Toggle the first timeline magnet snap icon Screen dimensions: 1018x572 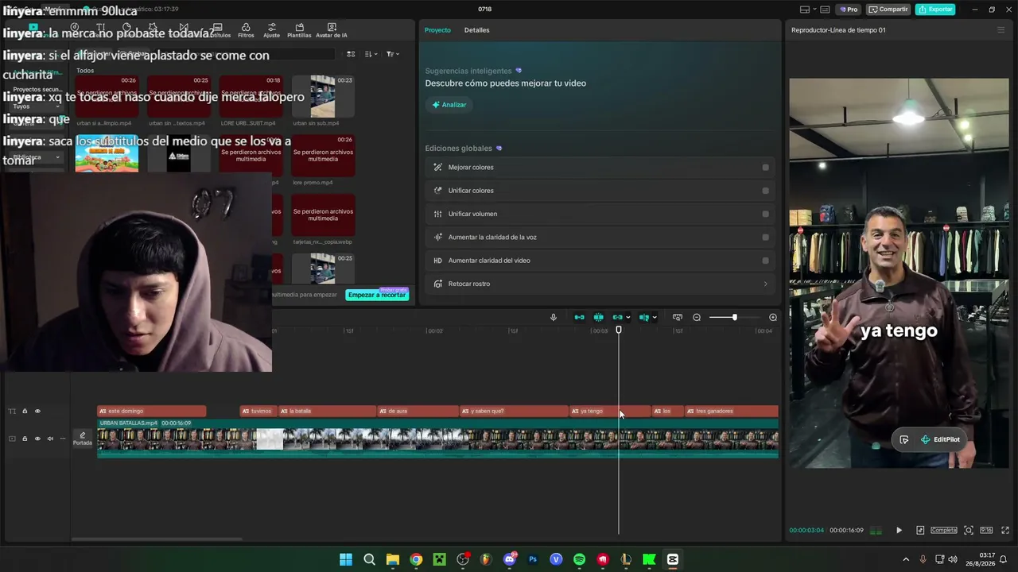coord(579,318)
